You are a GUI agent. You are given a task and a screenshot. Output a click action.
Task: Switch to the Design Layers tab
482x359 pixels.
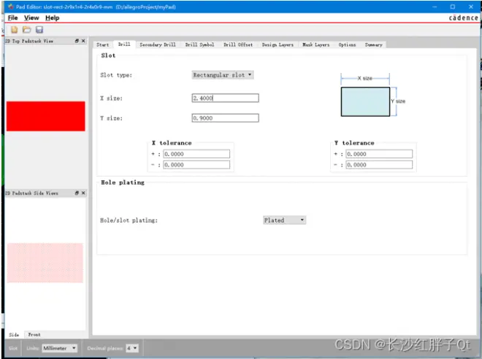click(278, 45)
